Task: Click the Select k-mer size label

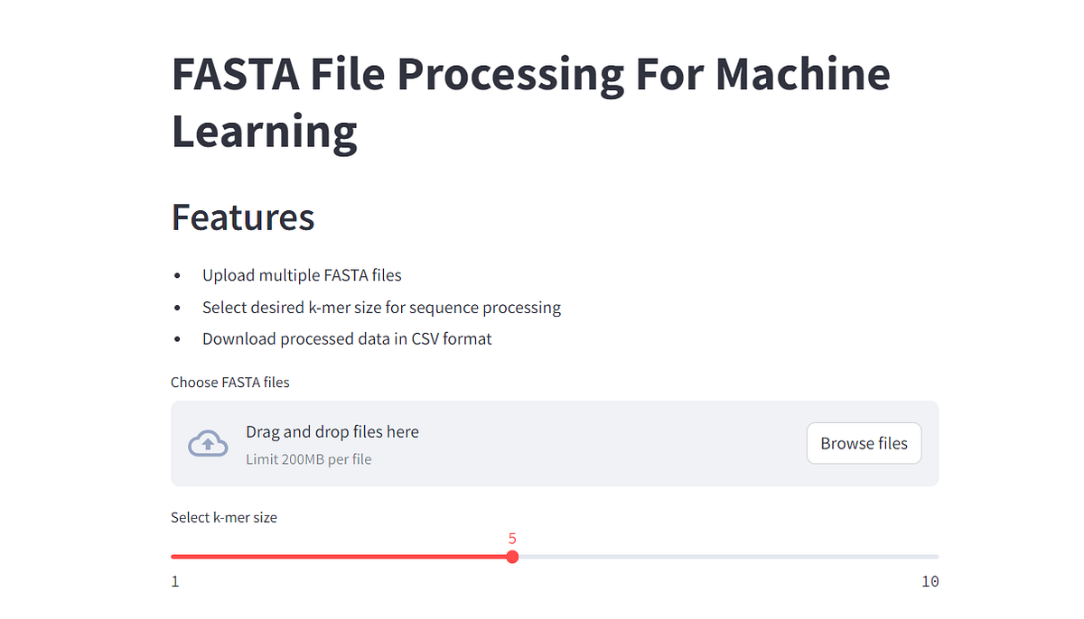Action: tap(224, 517)
